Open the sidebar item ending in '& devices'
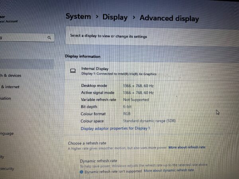The width and height of the screenshot is (239, 179). (10, 76)
